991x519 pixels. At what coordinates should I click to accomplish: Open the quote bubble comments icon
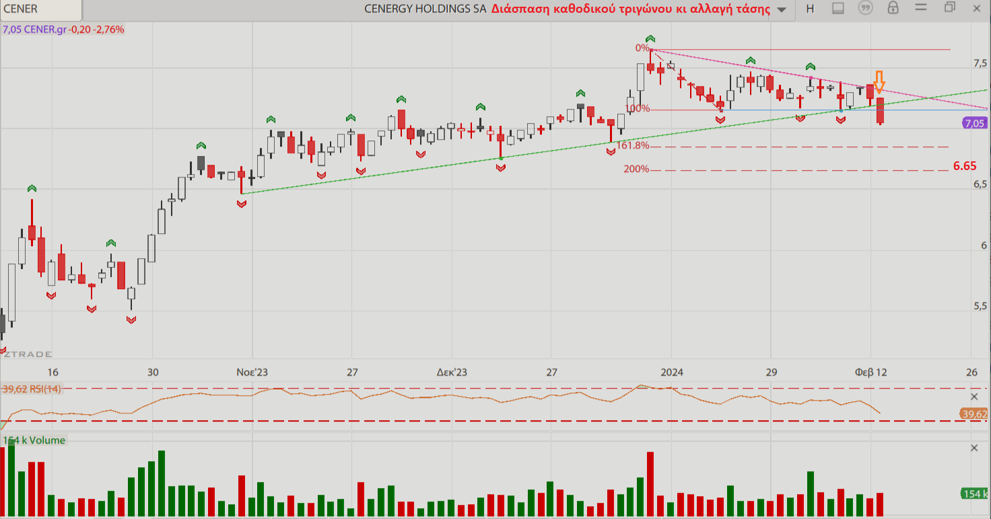[866, 8]
